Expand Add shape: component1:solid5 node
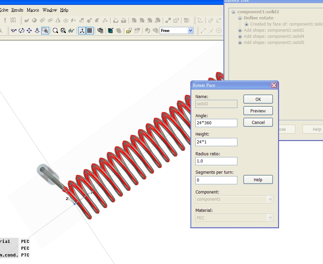This screenshot has height=264, width=323. coord(240,43)
